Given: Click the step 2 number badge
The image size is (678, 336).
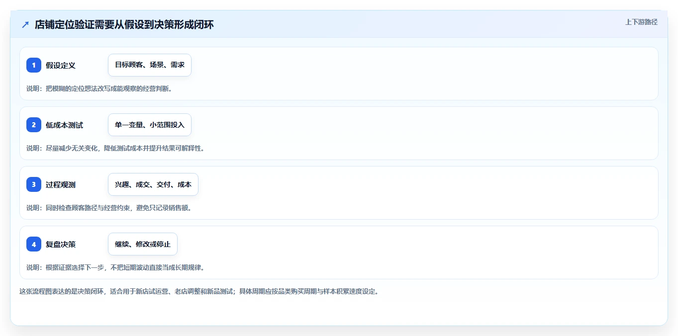Looking at the screenshot, I should point(34,125).
